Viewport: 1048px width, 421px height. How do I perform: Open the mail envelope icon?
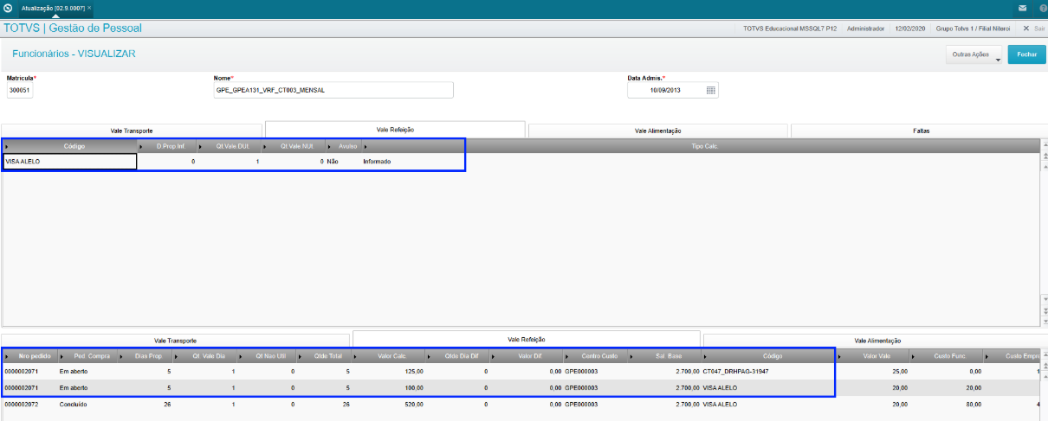point(1022,8)
